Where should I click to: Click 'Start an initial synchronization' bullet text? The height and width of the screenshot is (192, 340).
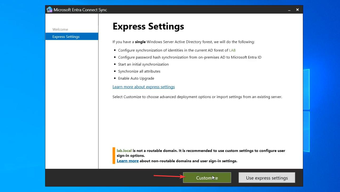[143, 64]
